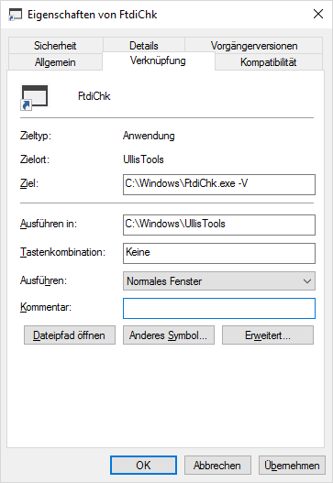Viewport: 333px width, 483px height.
Task: Switch to the Allgemein tab
Action: point(55,62)
